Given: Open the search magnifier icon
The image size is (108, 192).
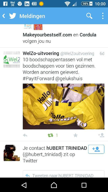Looking at the screenshot, I should click(x=89, y=16).
